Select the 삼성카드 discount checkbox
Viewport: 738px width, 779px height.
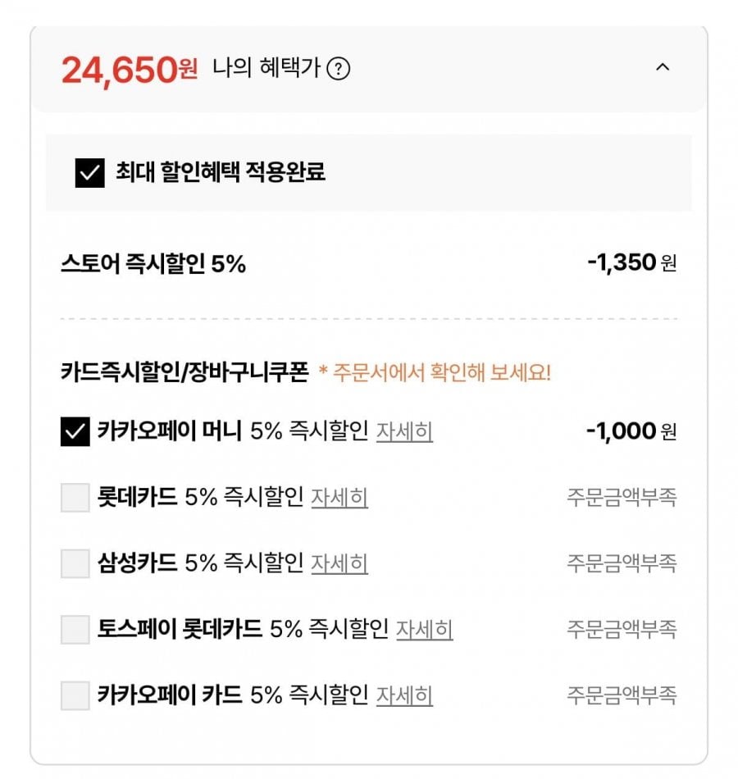tap(75, 563)
